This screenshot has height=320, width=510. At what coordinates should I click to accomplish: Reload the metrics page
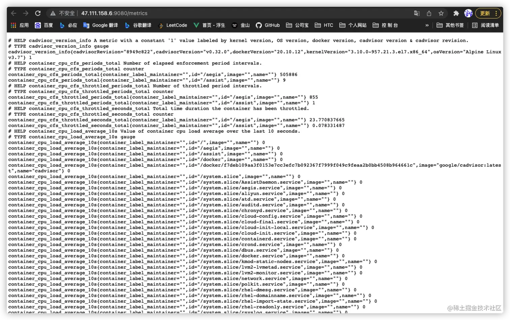[x=38, y=13]
